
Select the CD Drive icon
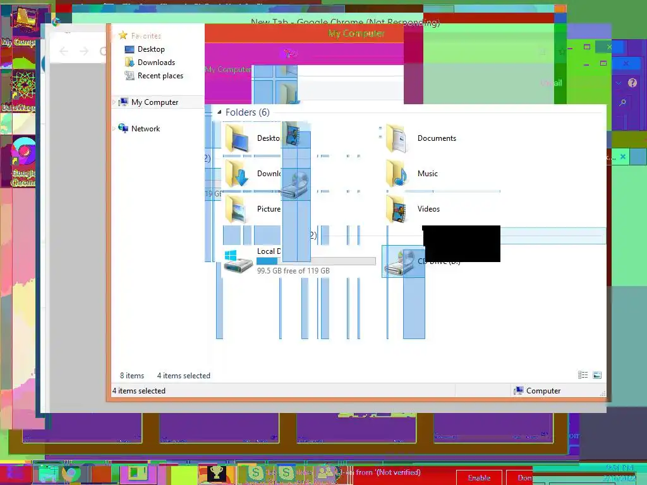pos(399,262)
